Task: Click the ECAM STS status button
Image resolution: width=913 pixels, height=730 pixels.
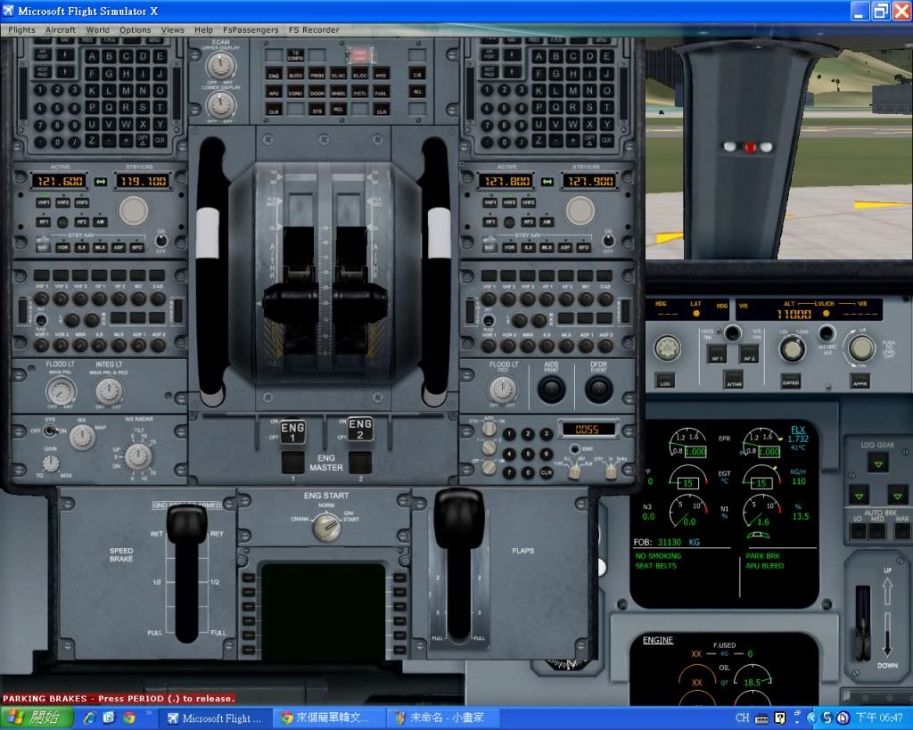Action: [x=317, y=110]
